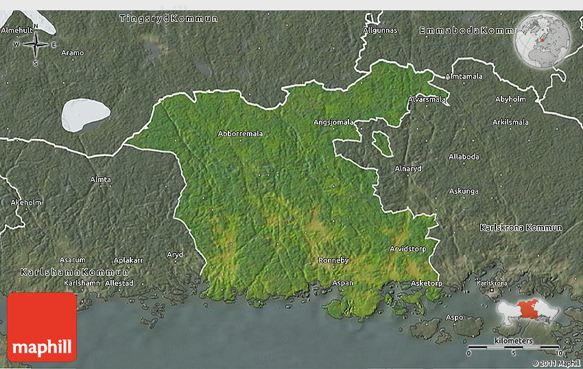Select the Emmaboda Kommun label
The image size is (583, 369).
466,31
